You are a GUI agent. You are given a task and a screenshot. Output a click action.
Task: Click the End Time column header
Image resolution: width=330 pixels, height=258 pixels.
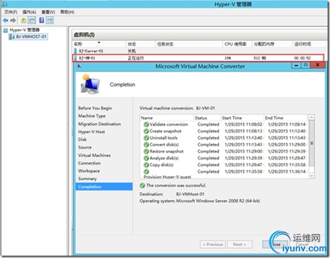[x=286, y=118]
